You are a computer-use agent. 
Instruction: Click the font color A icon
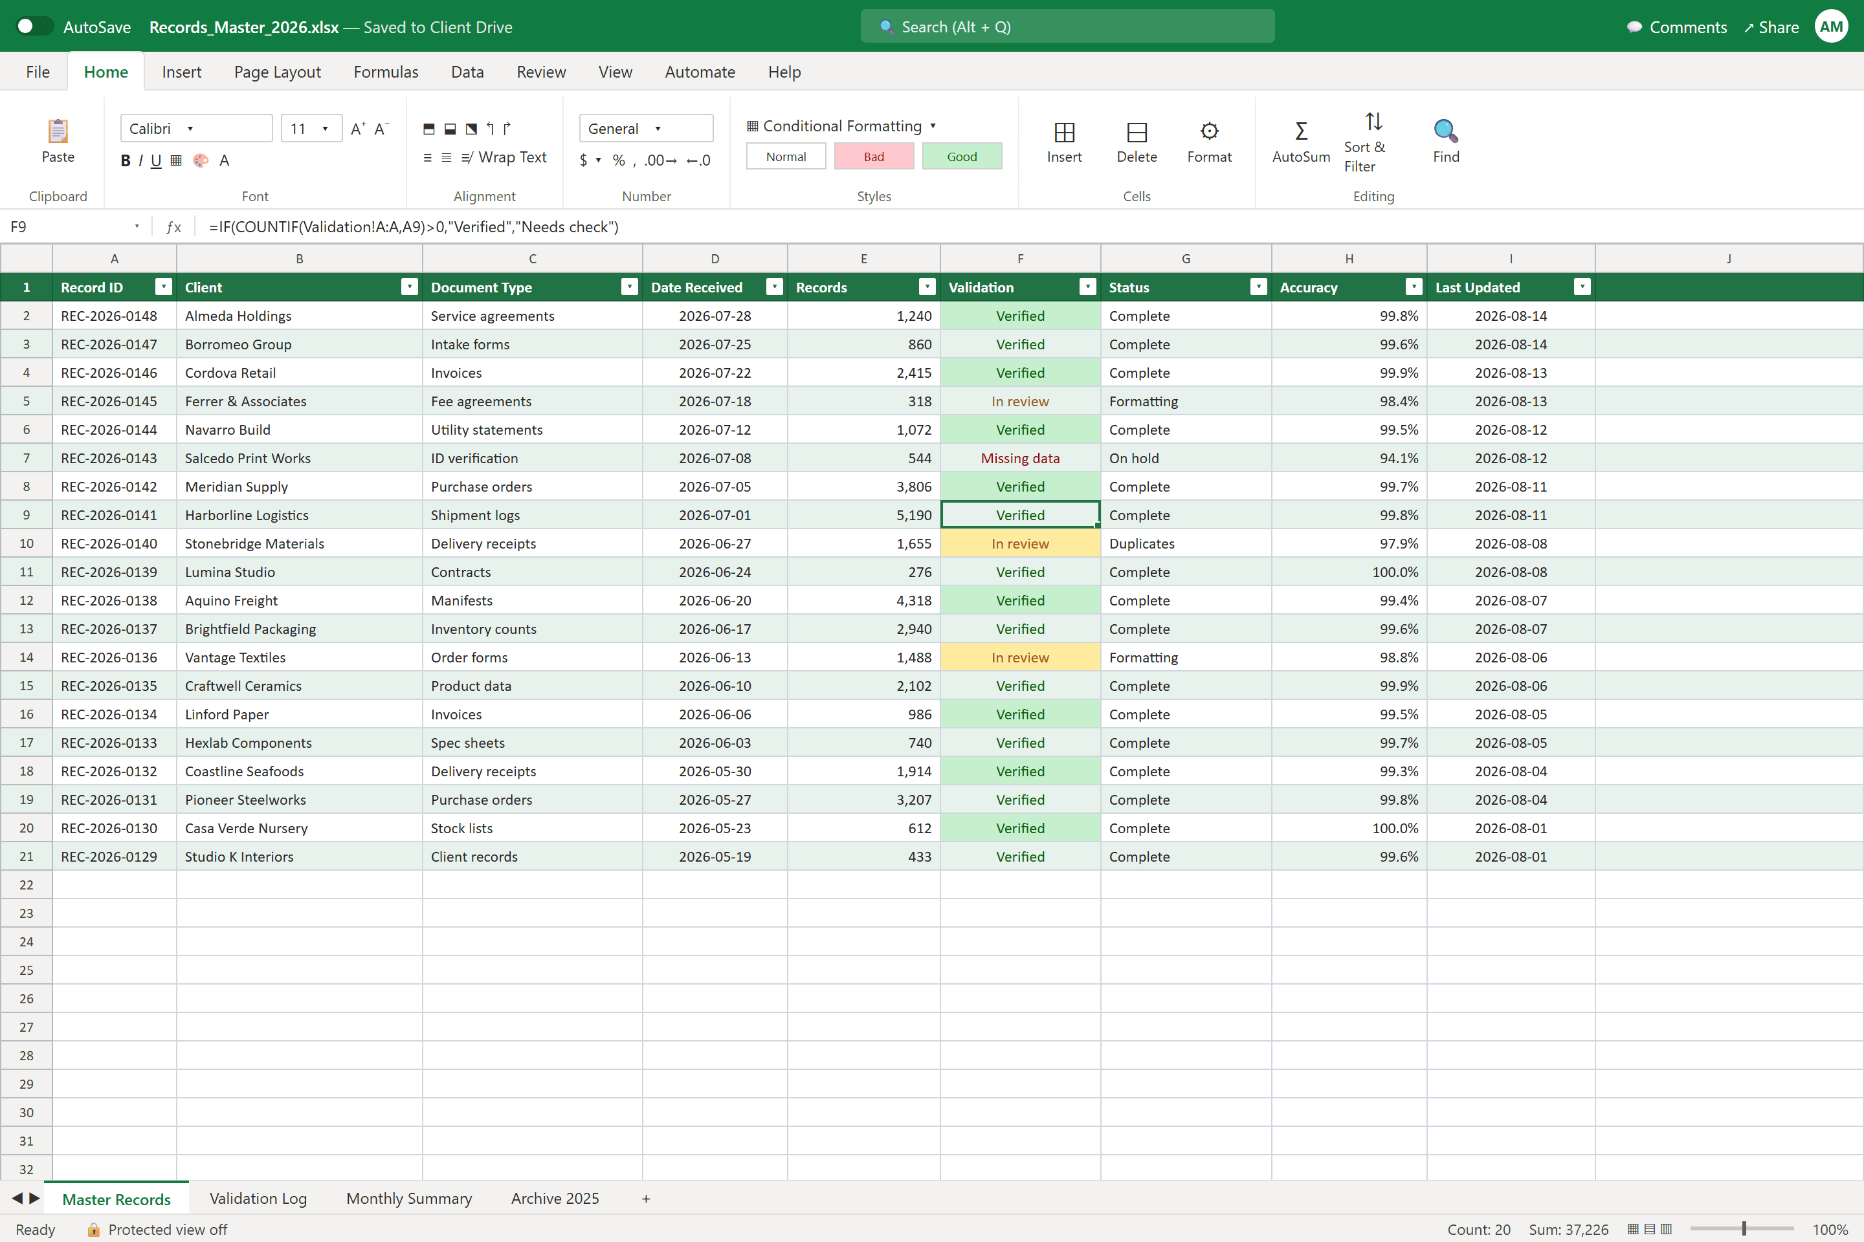tap(225, 161)
